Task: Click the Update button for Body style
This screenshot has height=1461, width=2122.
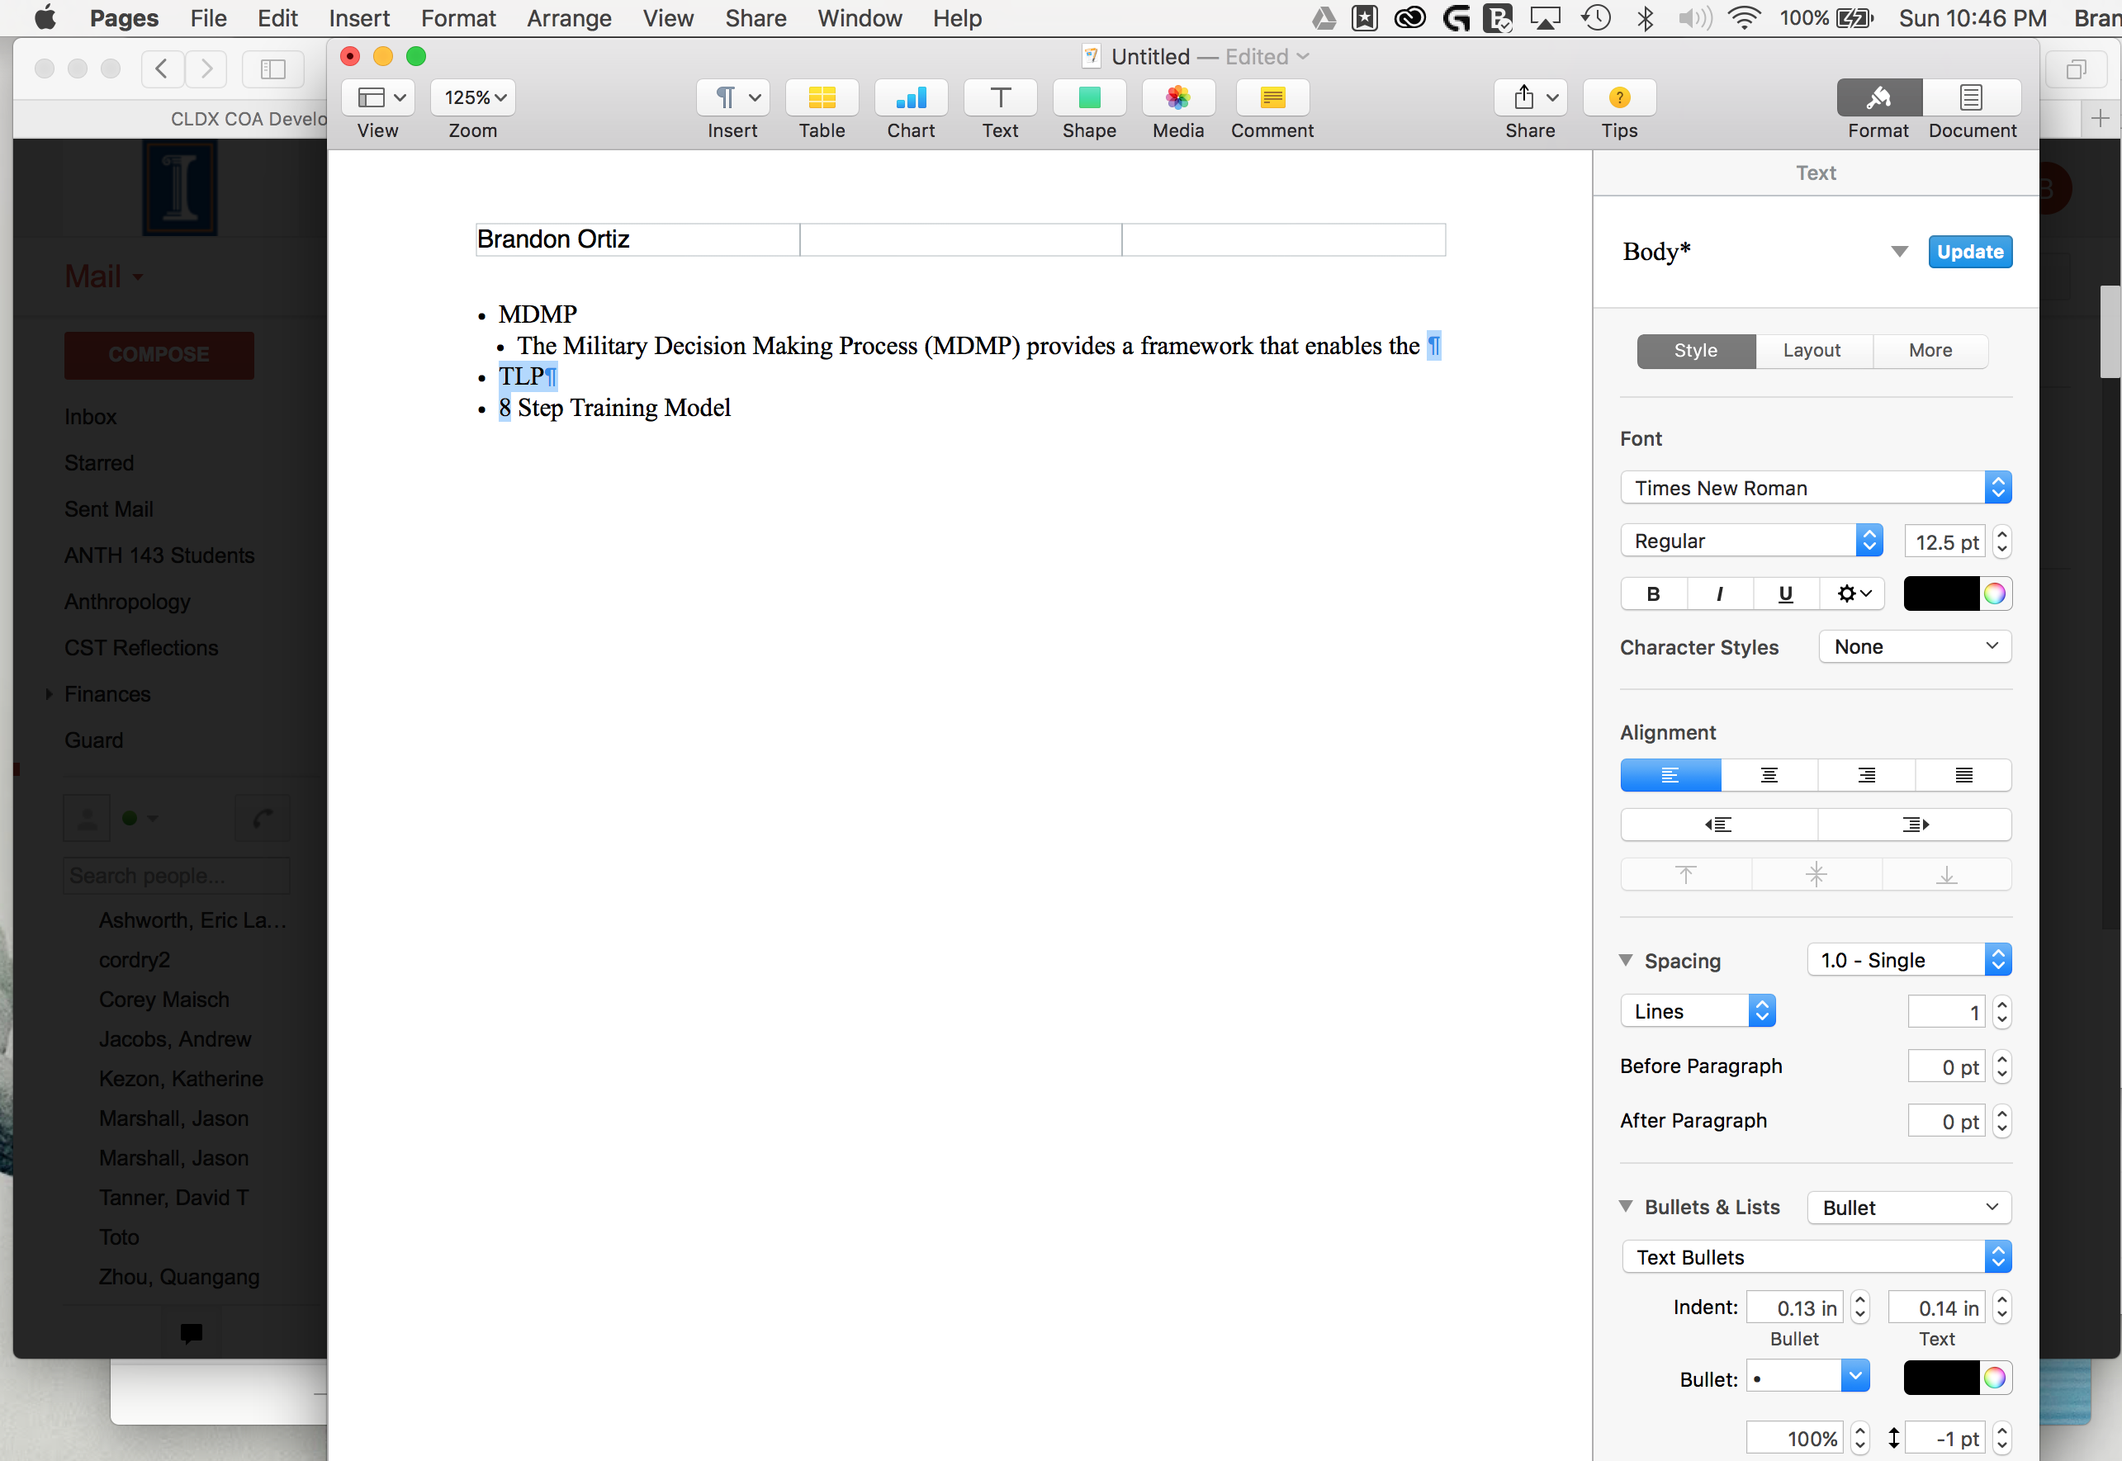Action: [x=1969, y=252]
